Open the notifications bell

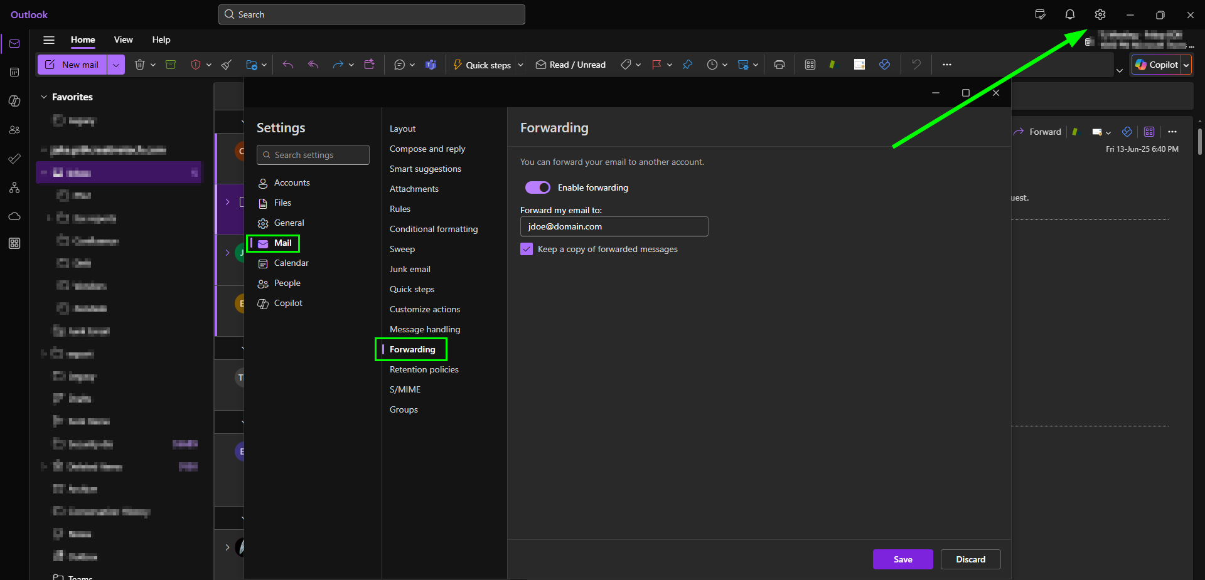(x=1070, y=14)
